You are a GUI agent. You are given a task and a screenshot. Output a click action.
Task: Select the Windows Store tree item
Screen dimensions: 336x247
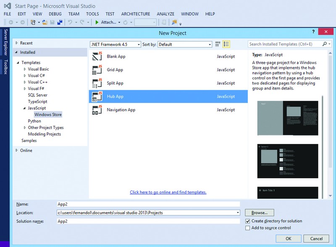point(48,115)
